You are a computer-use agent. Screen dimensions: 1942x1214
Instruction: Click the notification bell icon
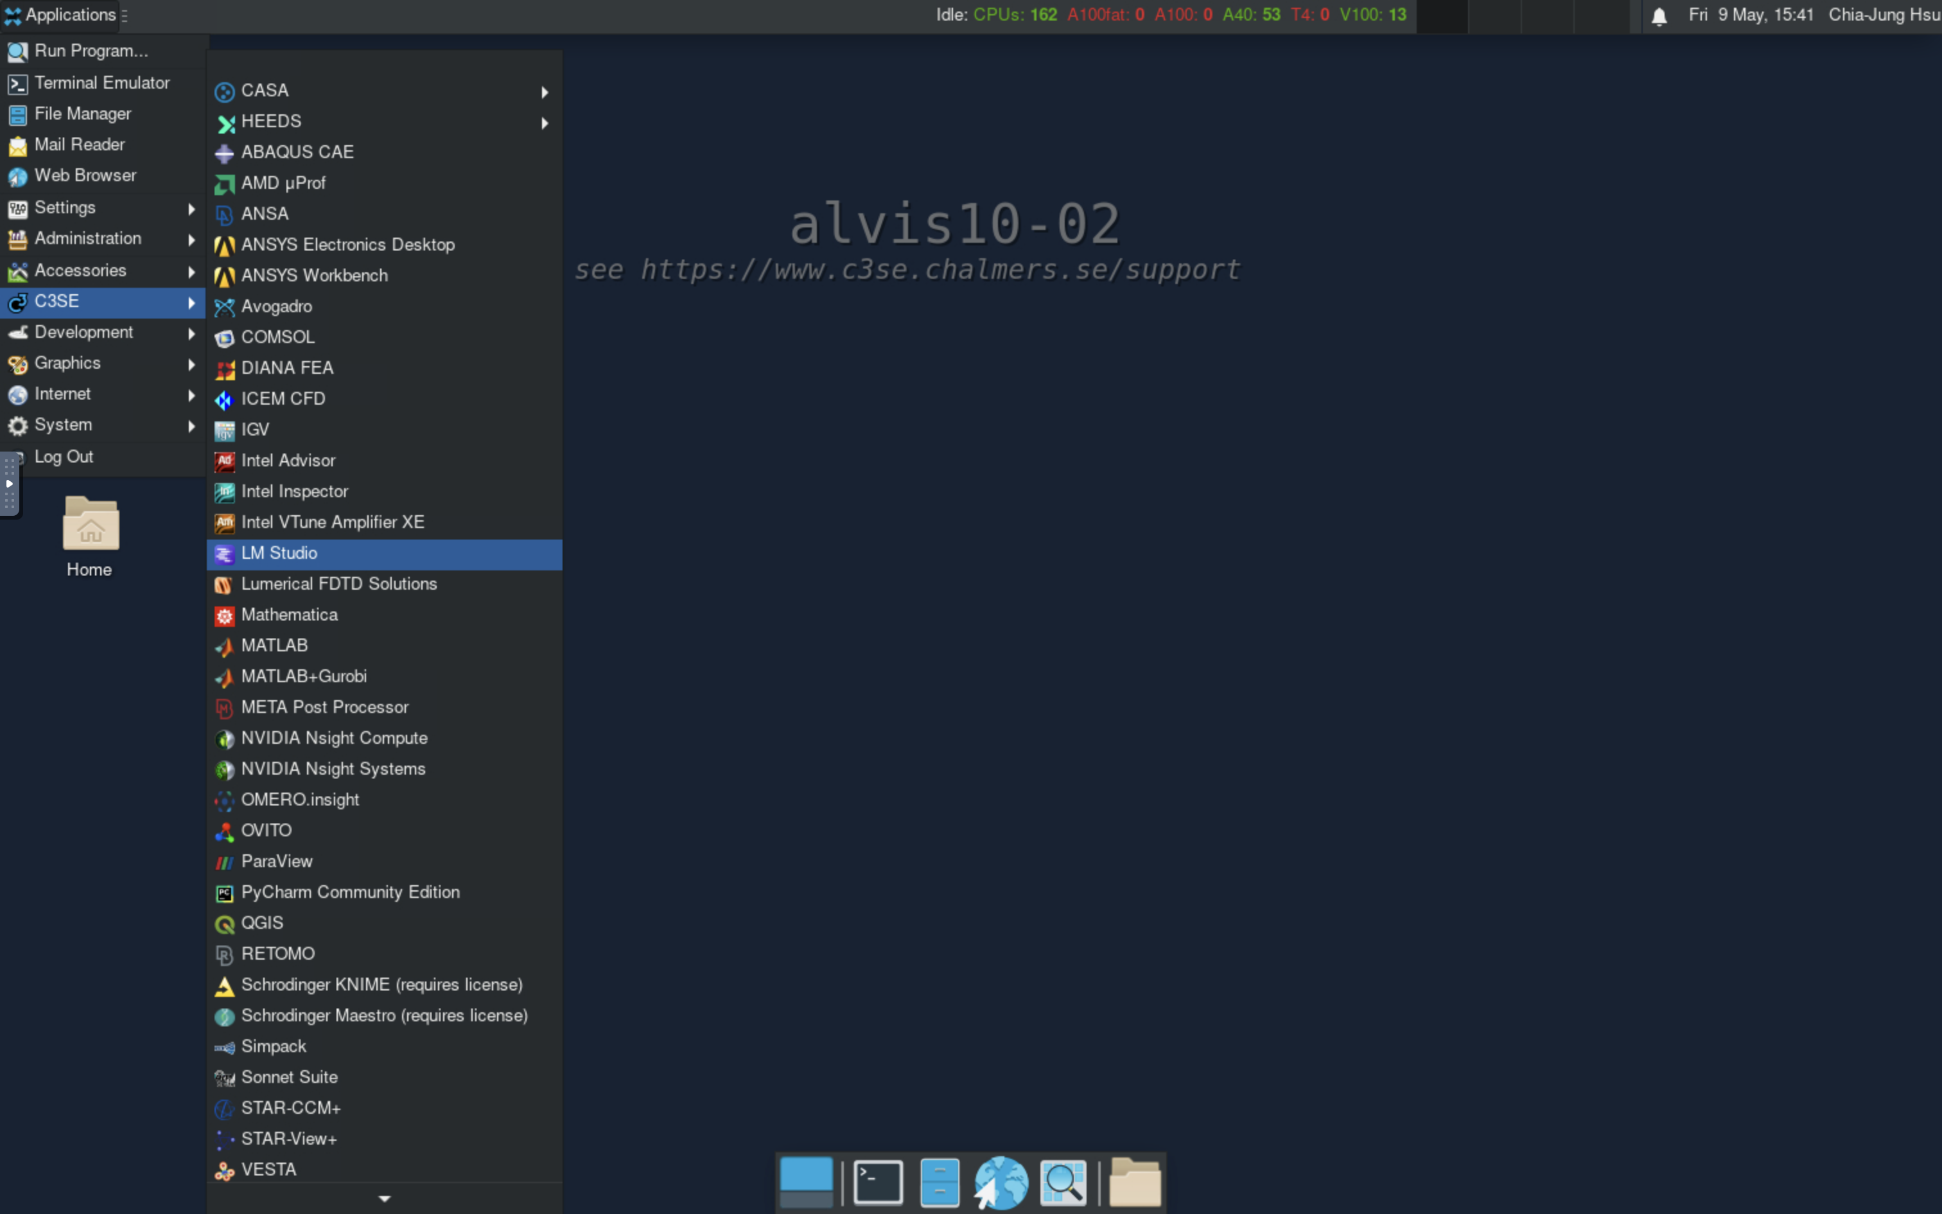1659,15
